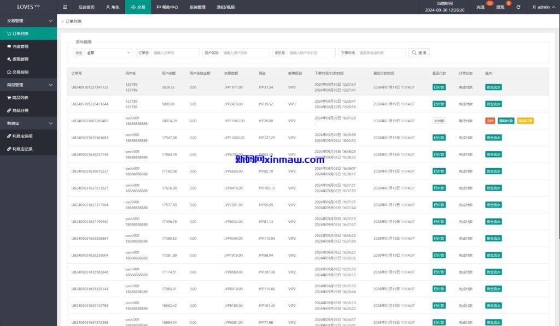Open the admin user menu

(x=543, y=7)
